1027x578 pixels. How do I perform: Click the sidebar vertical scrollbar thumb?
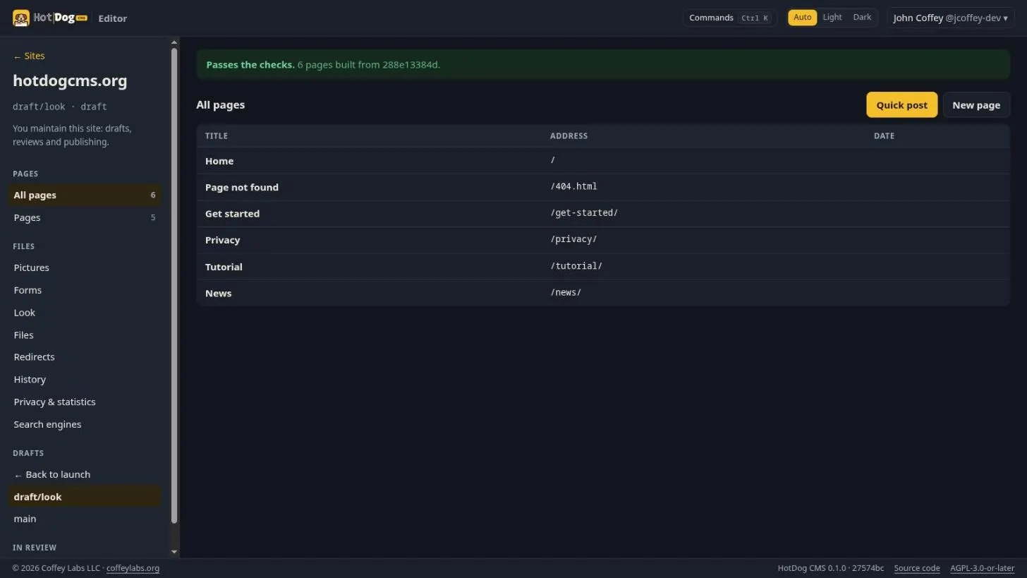pyautogui.click(x=174, y=286)
